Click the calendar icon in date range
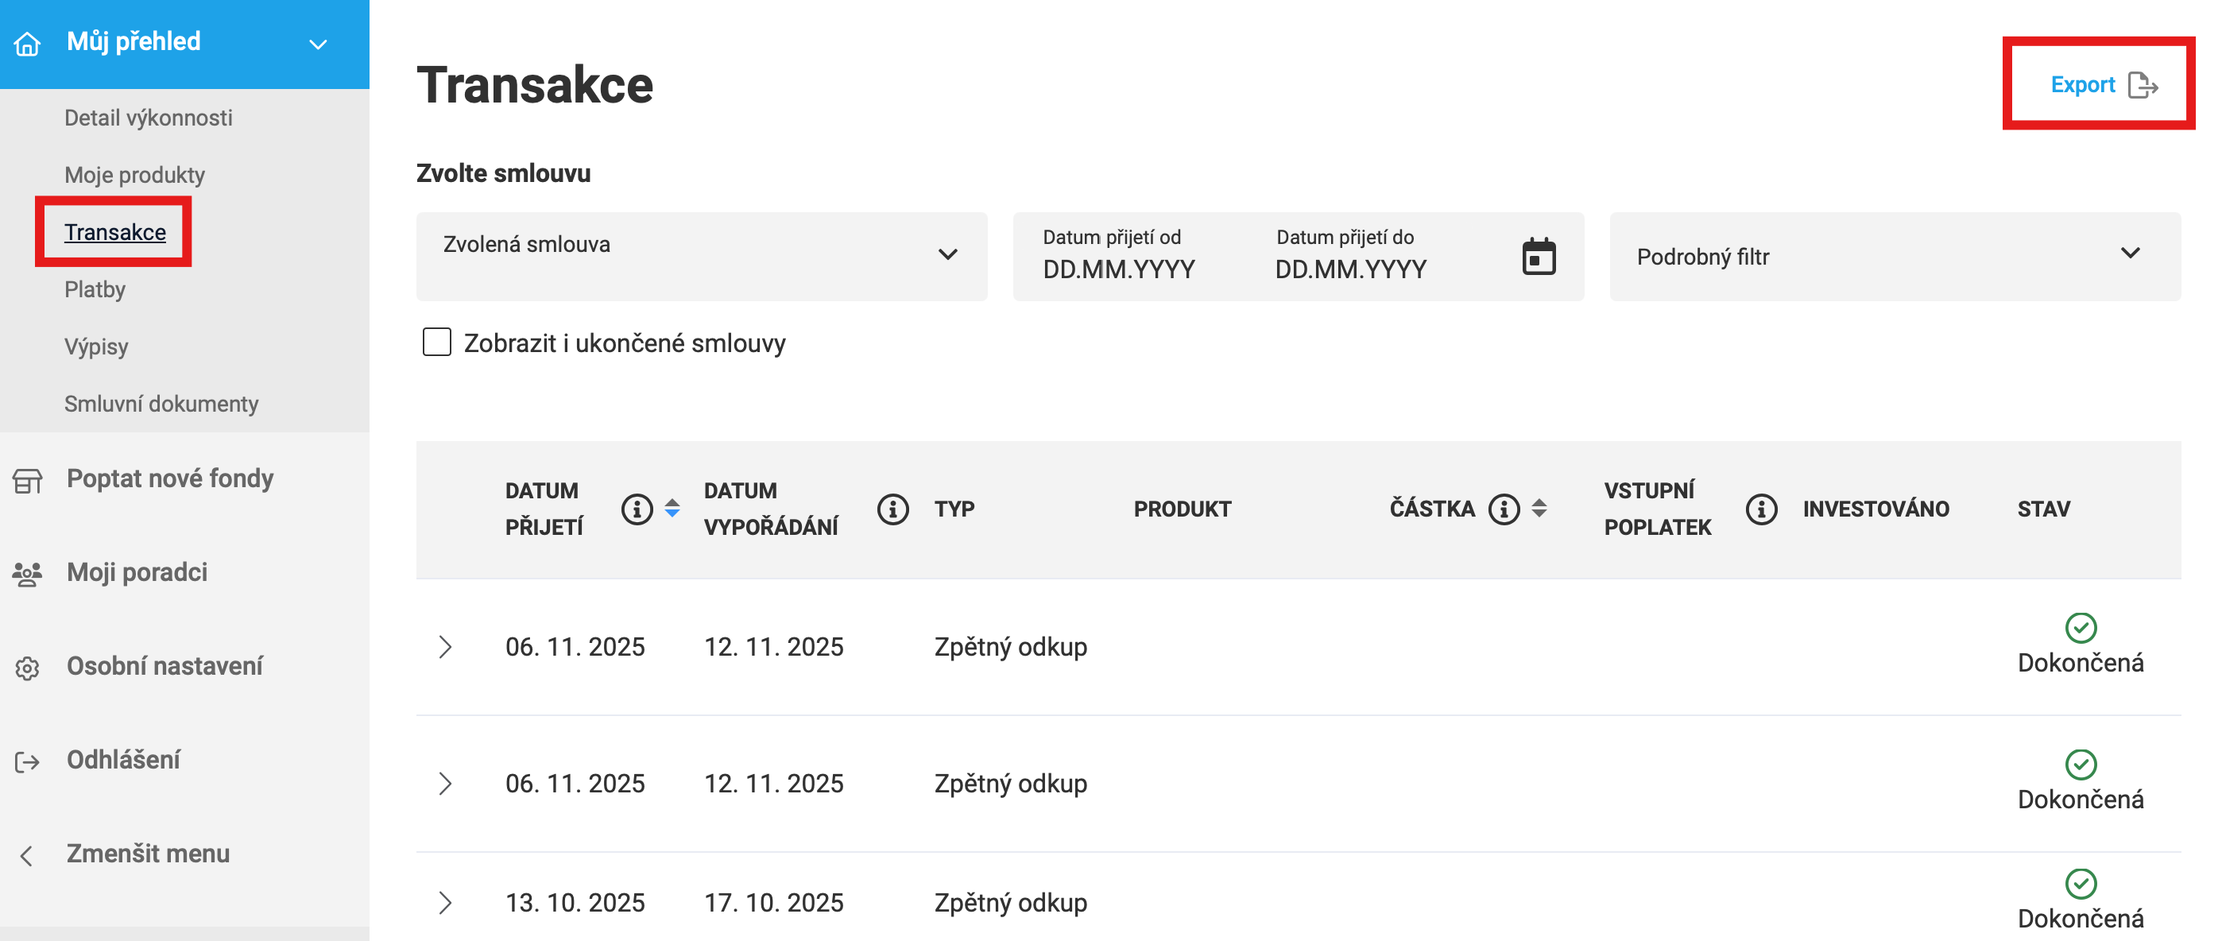The image size is (2222, 941). [1538, 257]
